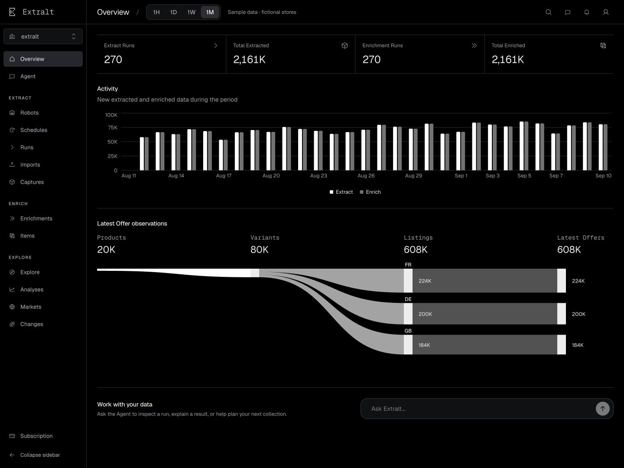Click the GB 184K listings bar
Image resolution: width=624 pixels, height=468 pixels.
[484, 345]
